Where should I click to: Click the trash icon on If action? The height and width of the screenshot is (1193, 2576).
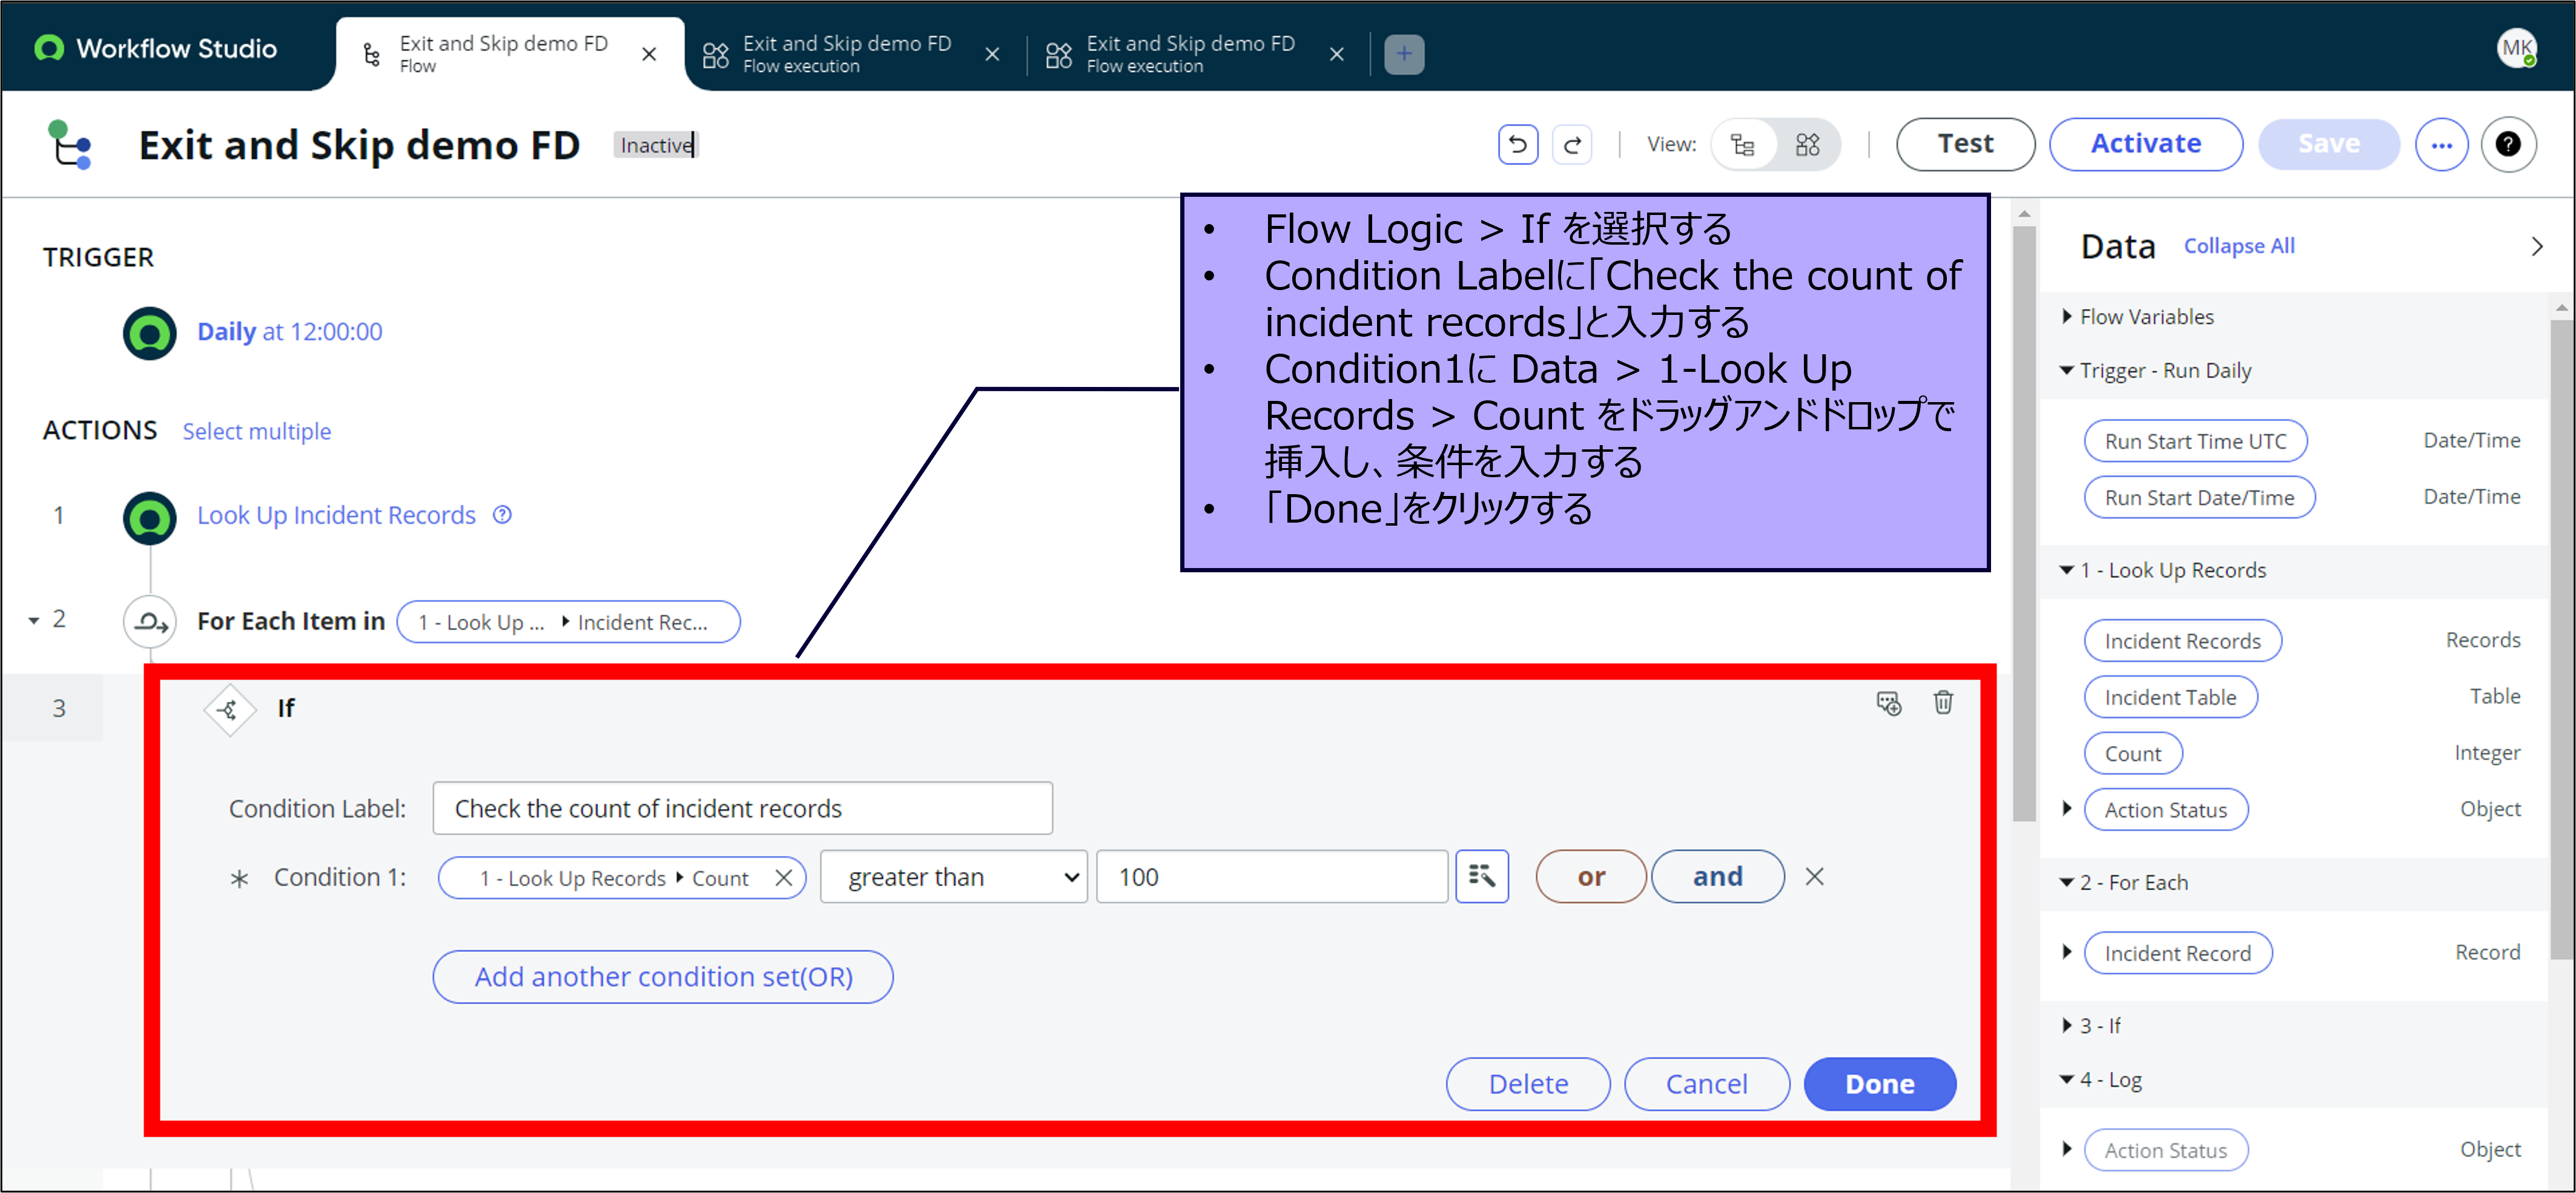[x=1942, y=703]
